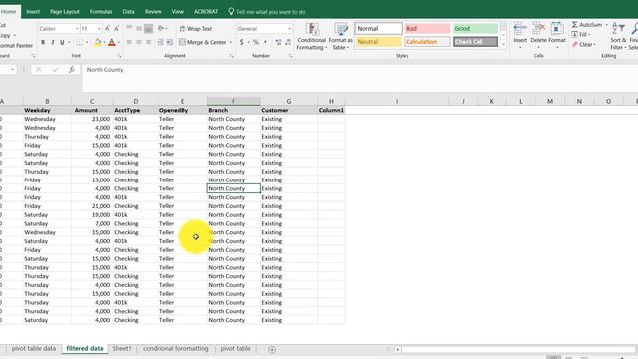Select Middle Align icon
Screen dimensions: 638x359
[139, 29]
